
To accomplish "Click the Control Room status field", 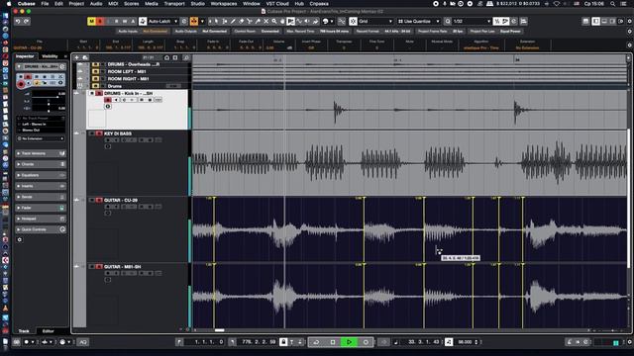I will click(x=257, y=31).
